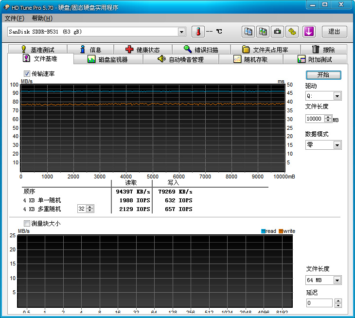
Task: Expand the SanDisk SDDR-B531 drive dropdown
Action: click(181, 32)
